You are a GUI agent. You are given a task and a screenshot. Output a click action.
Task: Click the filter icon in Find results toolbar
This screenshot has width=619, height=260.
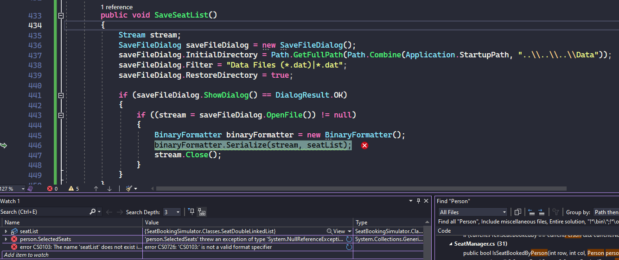[x=556, y=212]
